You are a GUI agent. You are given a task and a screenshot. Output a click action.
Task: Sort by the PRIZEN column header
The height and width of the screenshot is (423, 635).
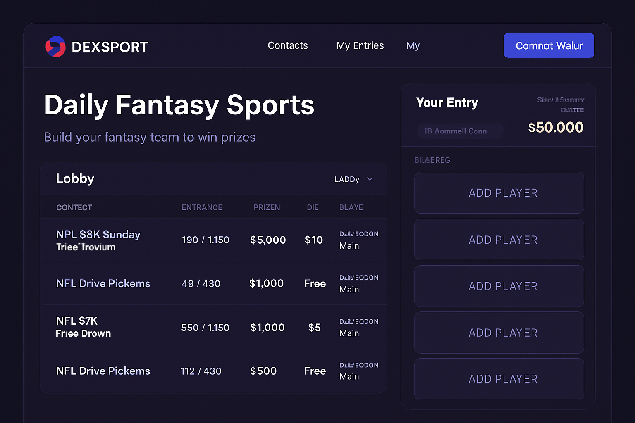pos(267,207)
